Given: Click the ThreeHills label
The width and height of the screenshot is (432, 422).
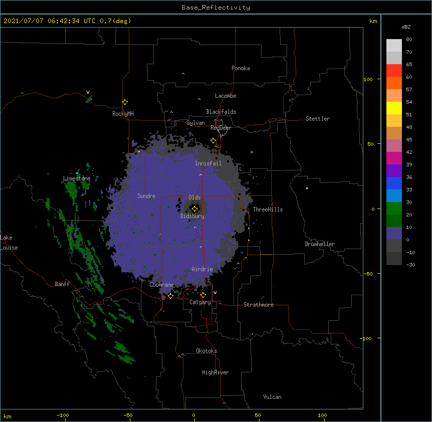Looking at the screenshot, I should point(268,209).
